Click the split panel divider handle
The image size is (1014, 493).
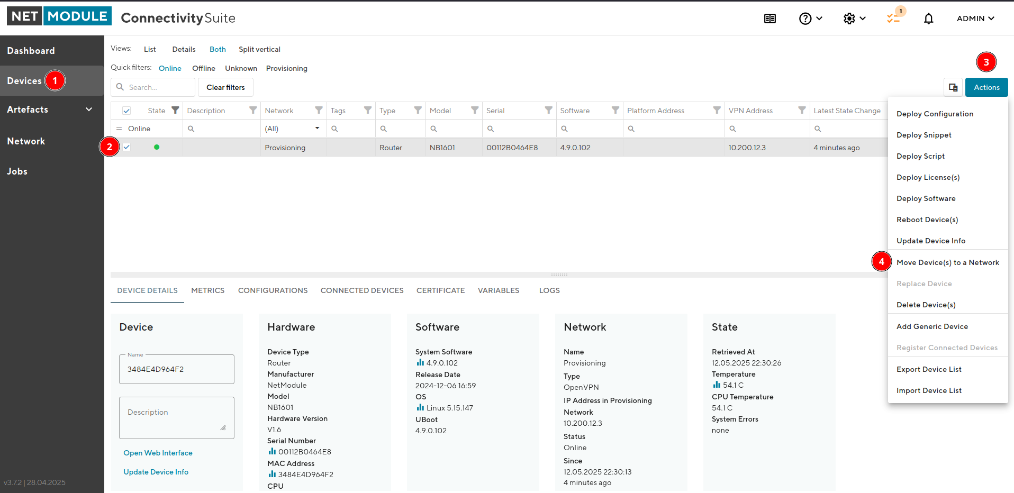pos(559,275)
